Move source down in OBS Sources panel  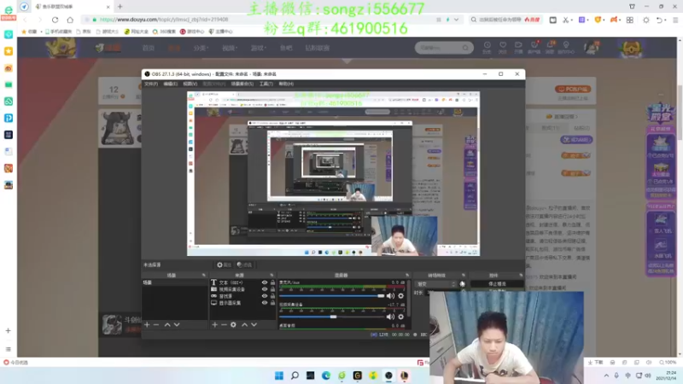coord(254,325)
